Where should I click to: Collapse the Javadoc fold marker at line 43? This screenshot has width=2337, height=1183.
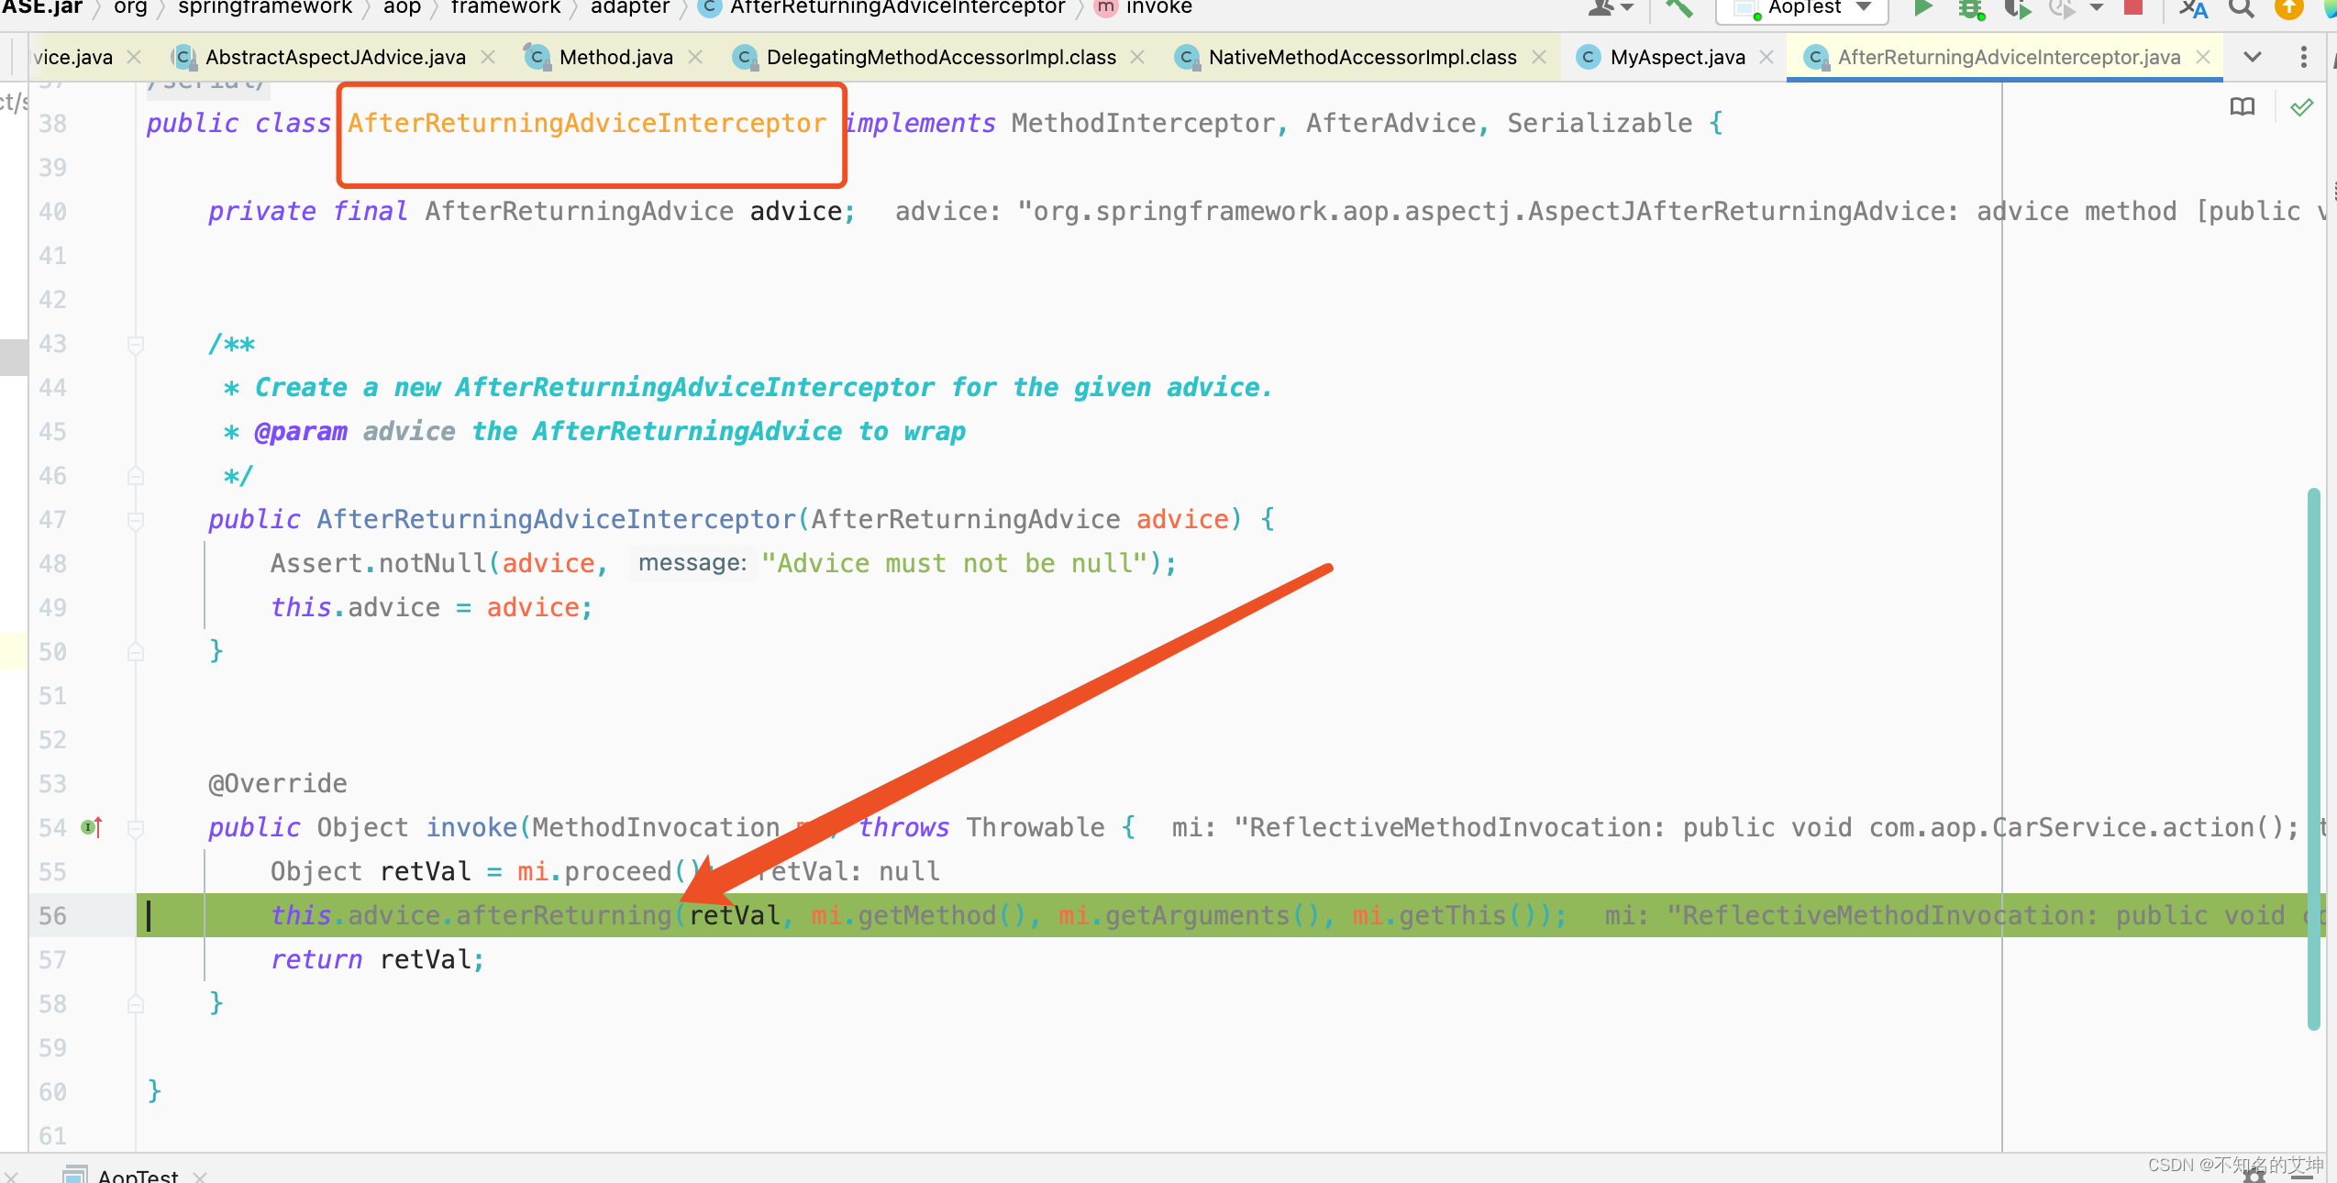136,345
